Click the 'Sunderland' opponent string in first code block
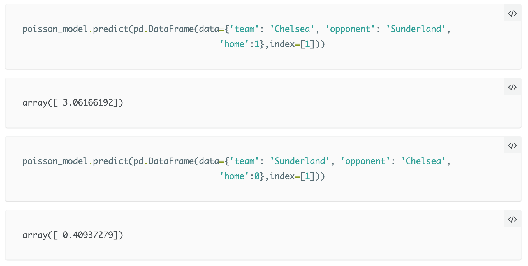 tap(416, 29)
